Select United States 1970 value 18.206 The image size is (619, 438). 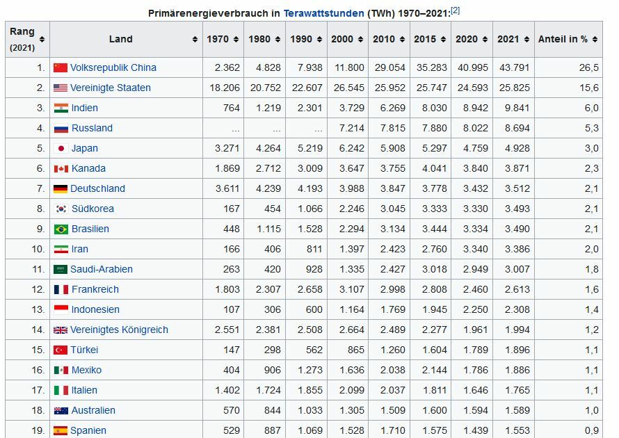pos(225,88)
